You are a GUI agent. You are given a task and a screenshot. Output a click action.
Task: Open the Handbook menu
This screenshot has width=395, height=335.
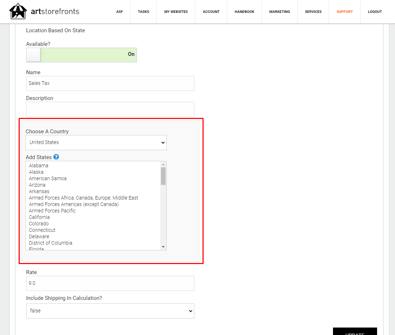pos(244,11)
